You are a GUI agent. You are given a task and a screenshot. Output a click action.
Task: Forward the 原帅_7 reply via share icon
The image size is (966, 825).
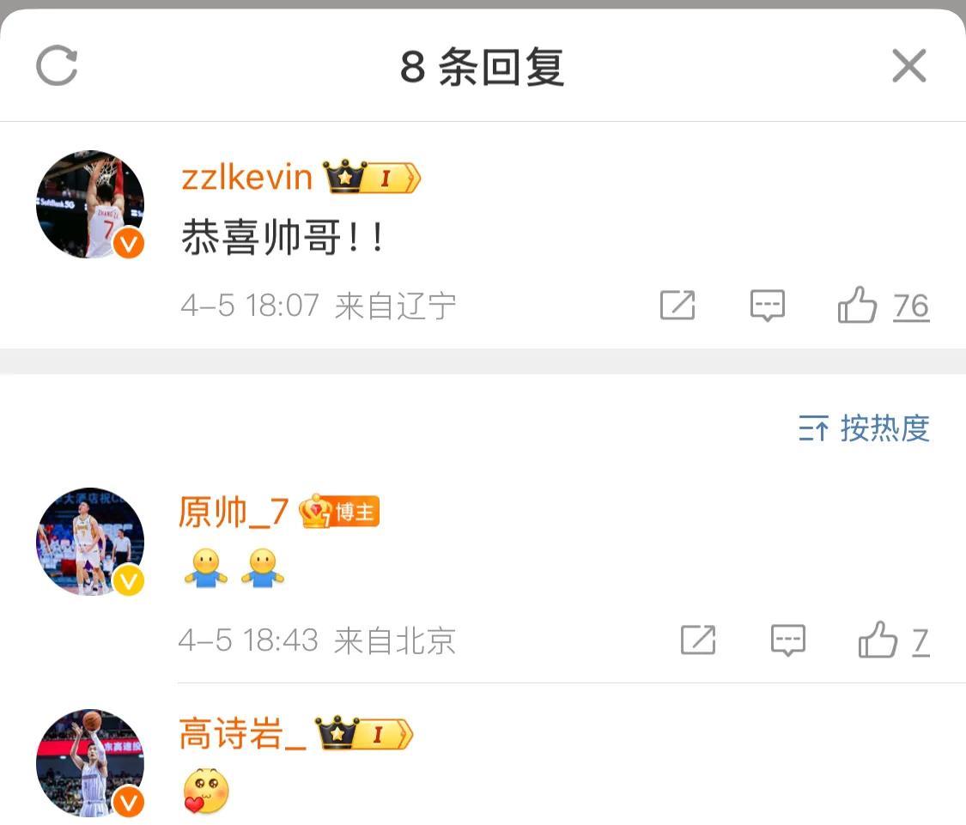[698, 640]
